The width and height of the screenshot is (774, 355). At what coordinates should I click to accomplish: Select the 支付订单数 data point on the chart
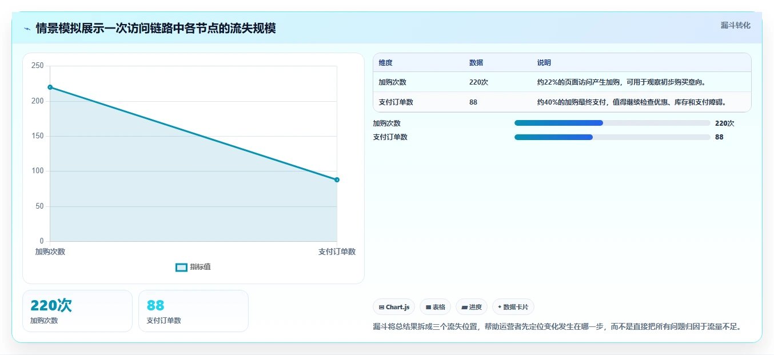(x=337, y=180)
